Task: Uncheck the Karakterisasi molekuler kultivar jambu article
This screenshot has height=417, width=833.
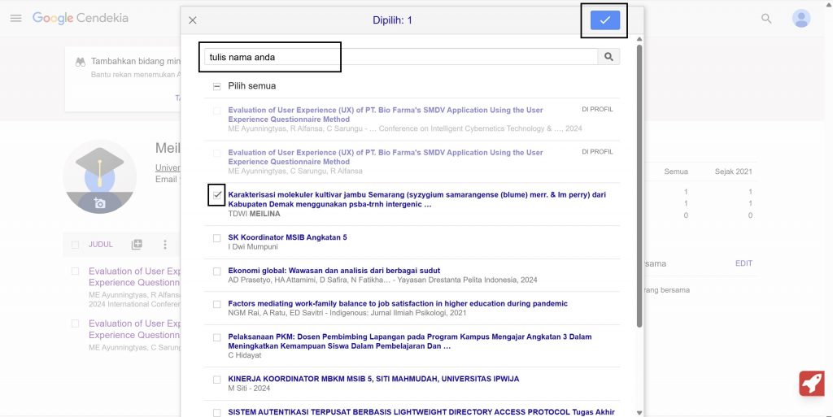Action: click(x=216, y=195)
